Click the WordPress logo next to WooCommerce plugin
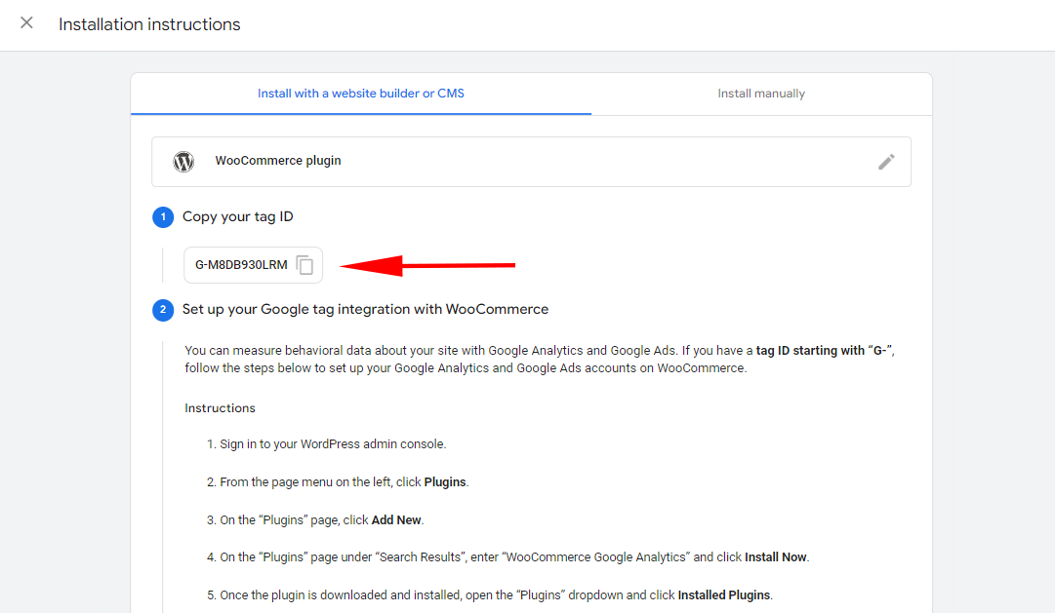1055x613 pixels. (x=183, y=162)
